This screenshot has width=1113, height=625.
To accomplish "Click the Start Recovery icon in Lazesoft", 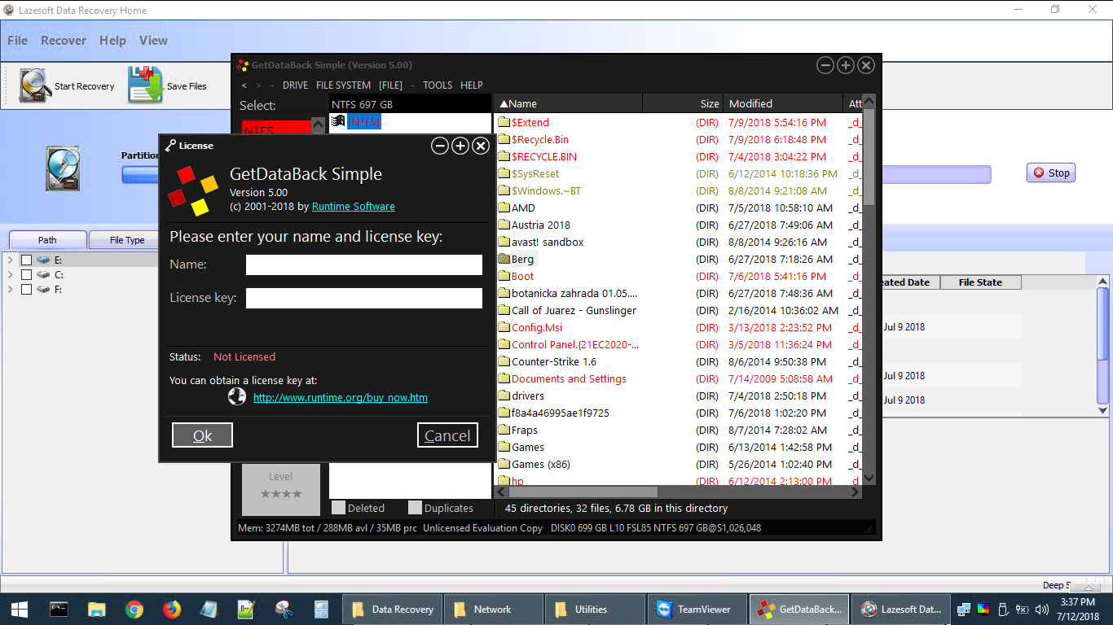I will pos(35,85).
